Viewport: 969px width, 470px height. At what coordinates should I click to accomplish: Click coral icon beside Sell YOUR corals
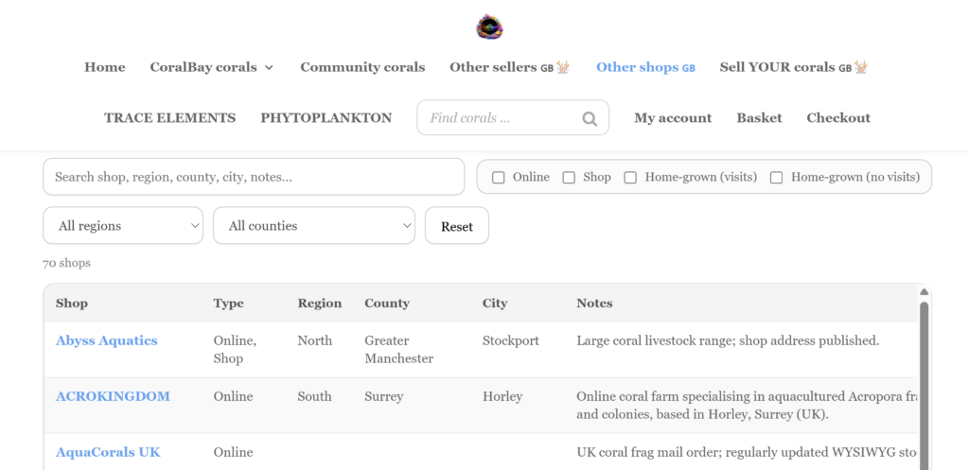pyautogui.click(x=860, y=67)
